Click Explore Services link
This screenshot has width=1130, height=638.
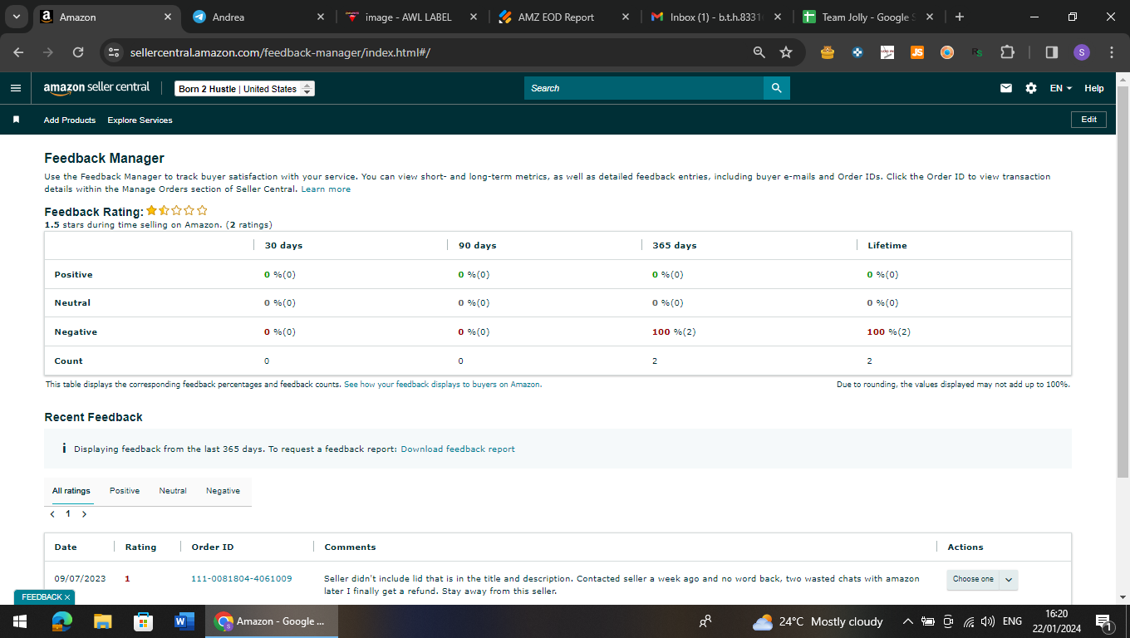click(140, 120)
